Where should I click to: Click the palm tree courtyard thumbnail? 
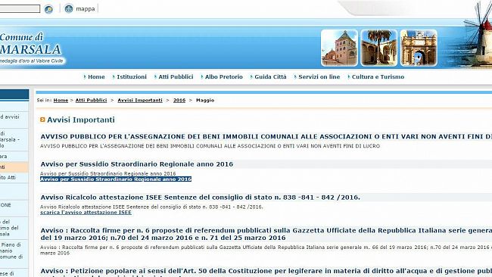coord(379,48)
